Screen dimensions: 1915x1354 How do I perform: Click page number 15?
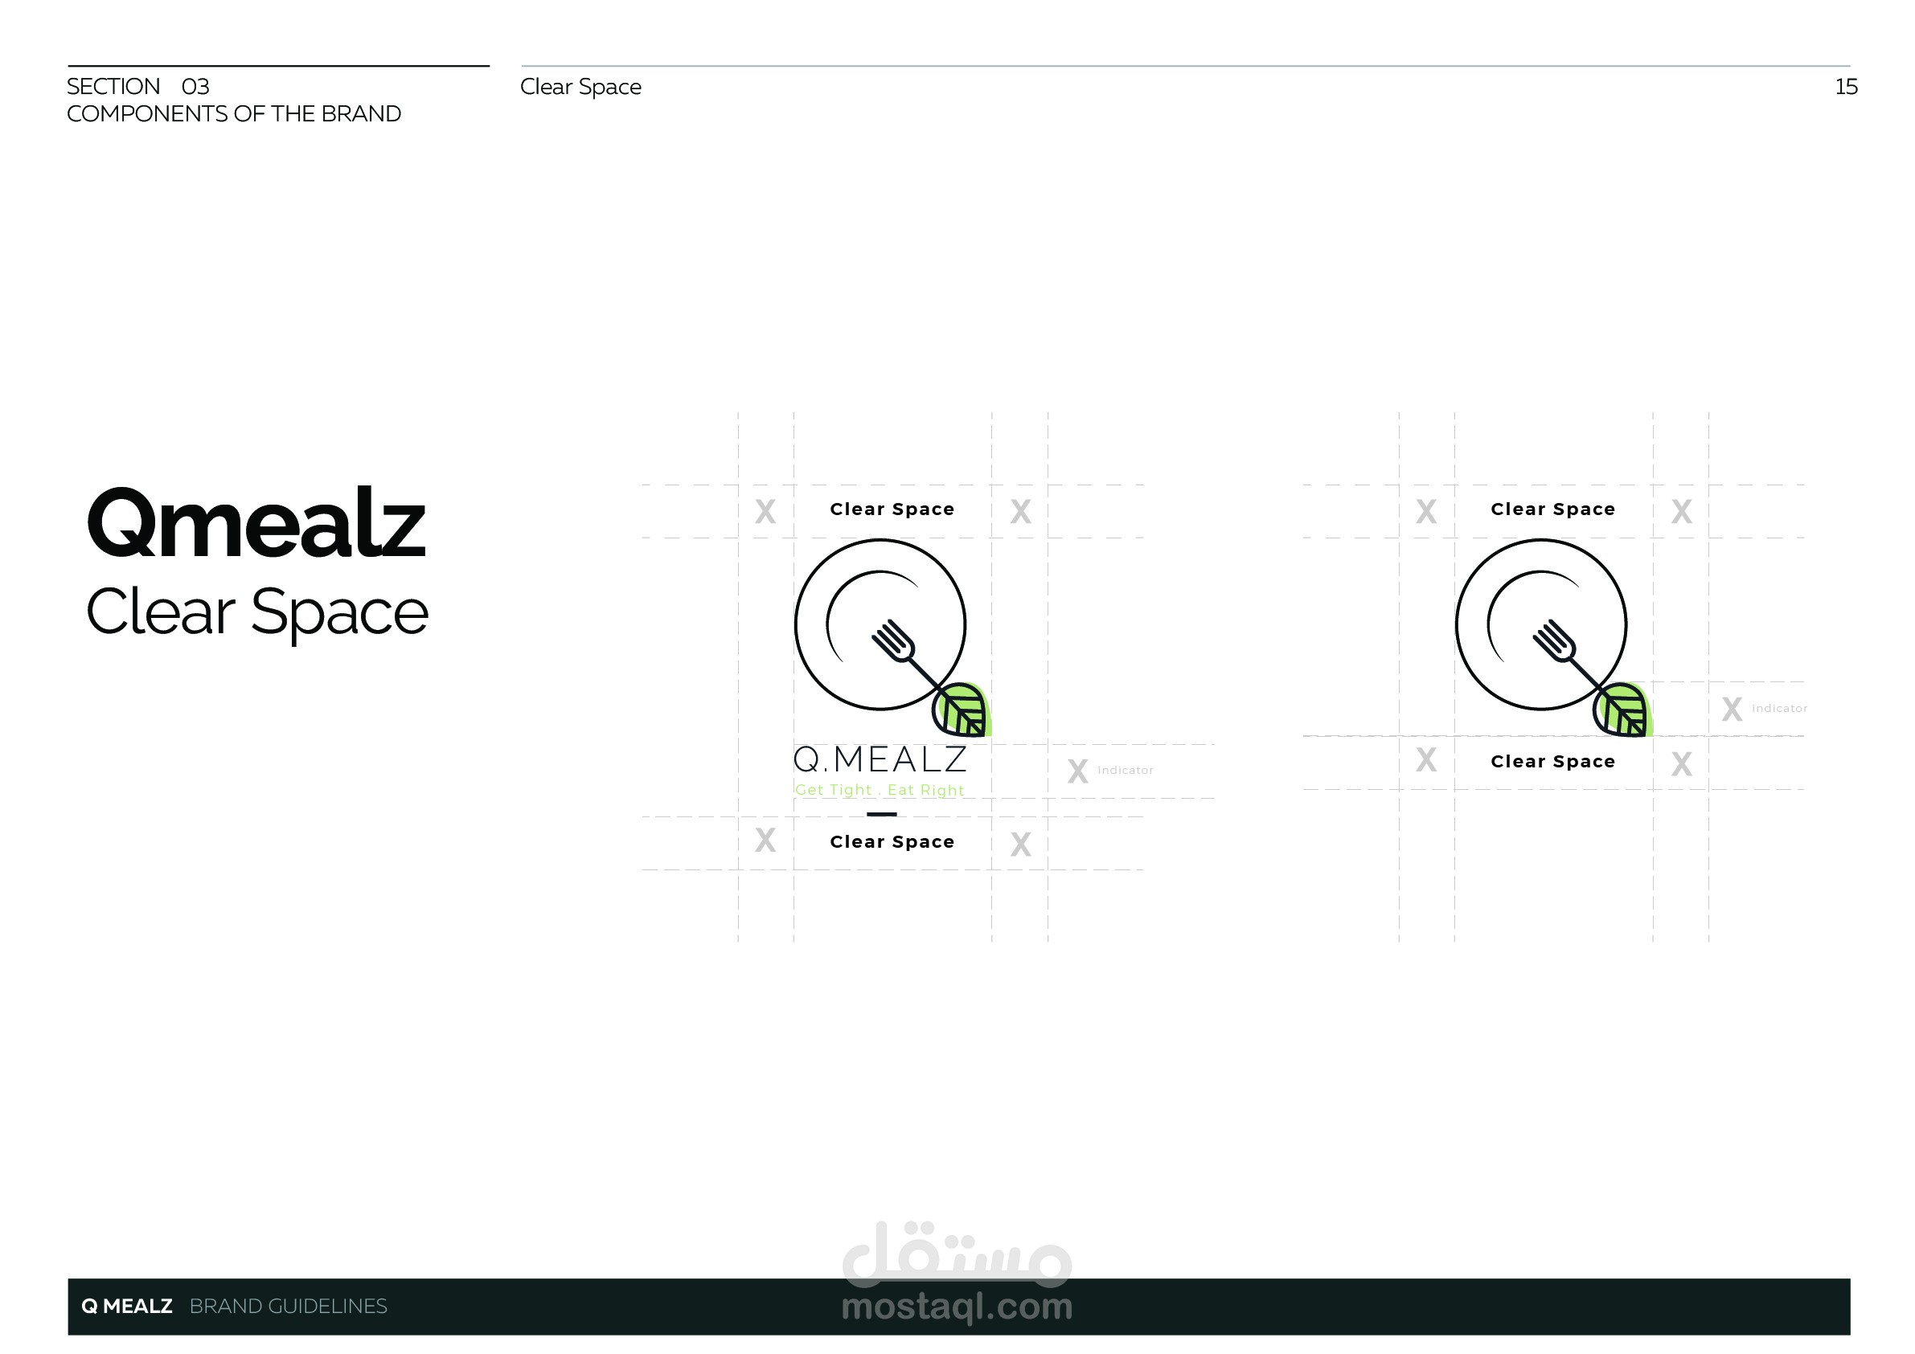pyautogui.click(x=1846, y=87)
